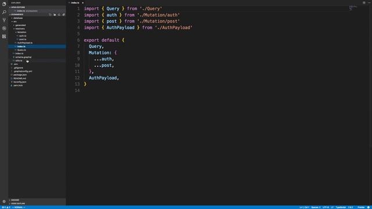372x209 pixels.
Task: Click the UTF-8 encoding in status bar
Action: coord(325,207)
